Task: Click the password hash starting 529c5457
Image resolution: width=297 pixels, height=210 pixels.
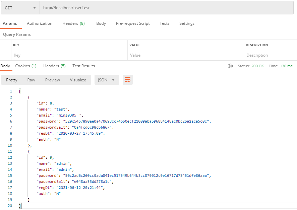Action: pos(136,122)
